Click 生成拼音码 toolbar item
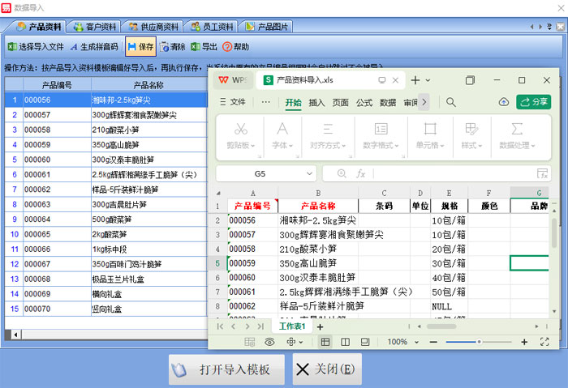Screen dimensions: 568x388 click(93, 47)
